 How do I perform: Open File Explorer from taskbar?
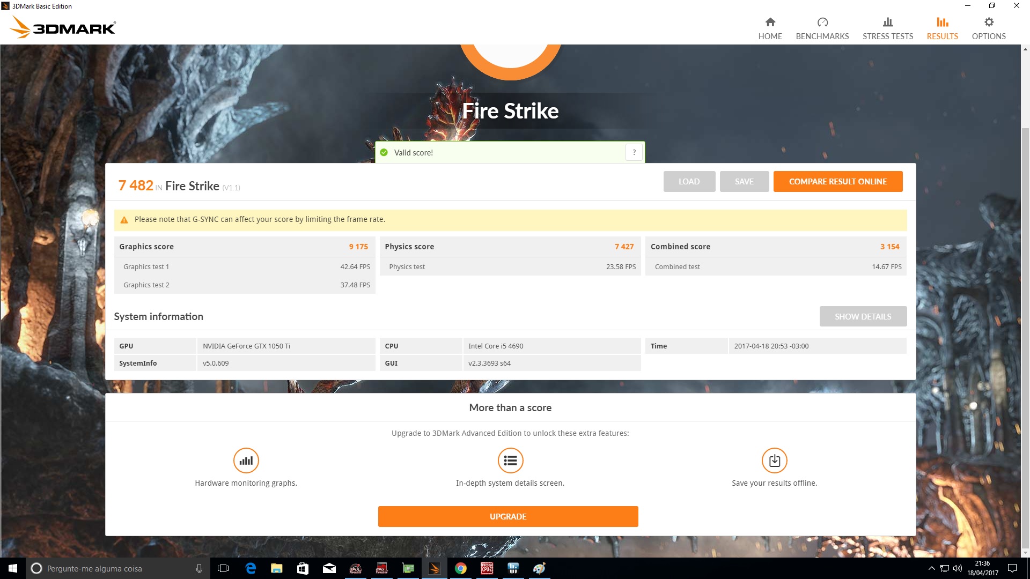tap(277, 568)
